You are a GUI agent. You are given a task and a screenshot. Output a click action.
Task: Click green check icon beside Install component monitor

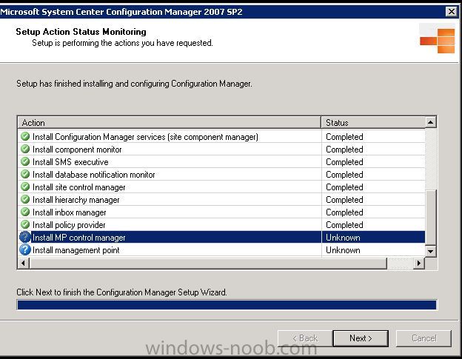25,150
